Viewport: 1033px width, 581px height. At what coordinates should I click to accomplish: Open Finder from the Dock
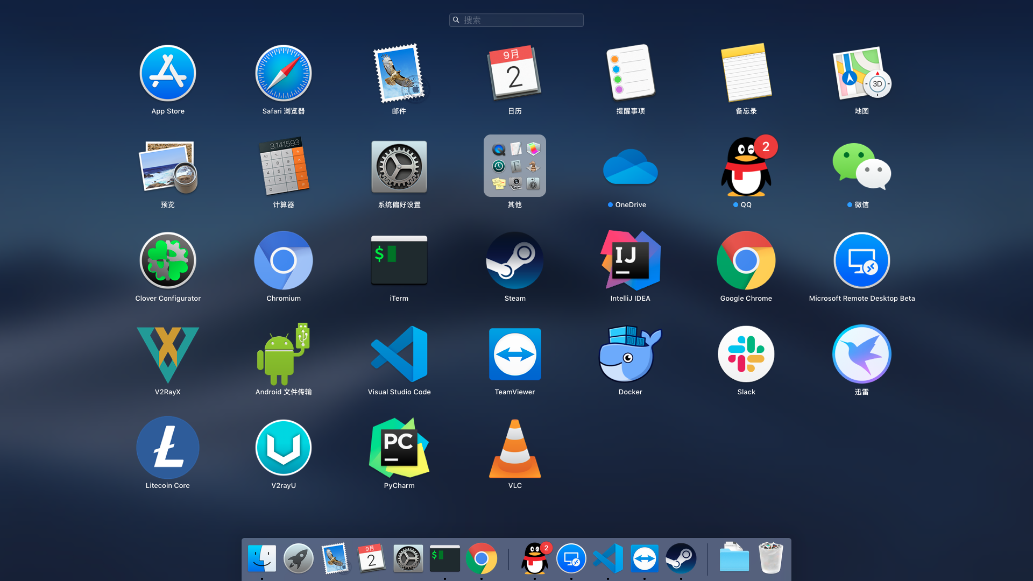(262, 558)
